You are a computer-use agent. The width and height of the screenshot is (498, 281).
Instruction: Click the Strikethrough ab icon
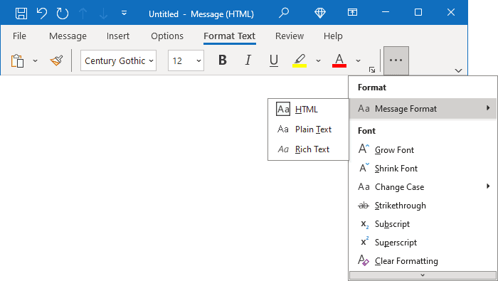tap(364, 206)
